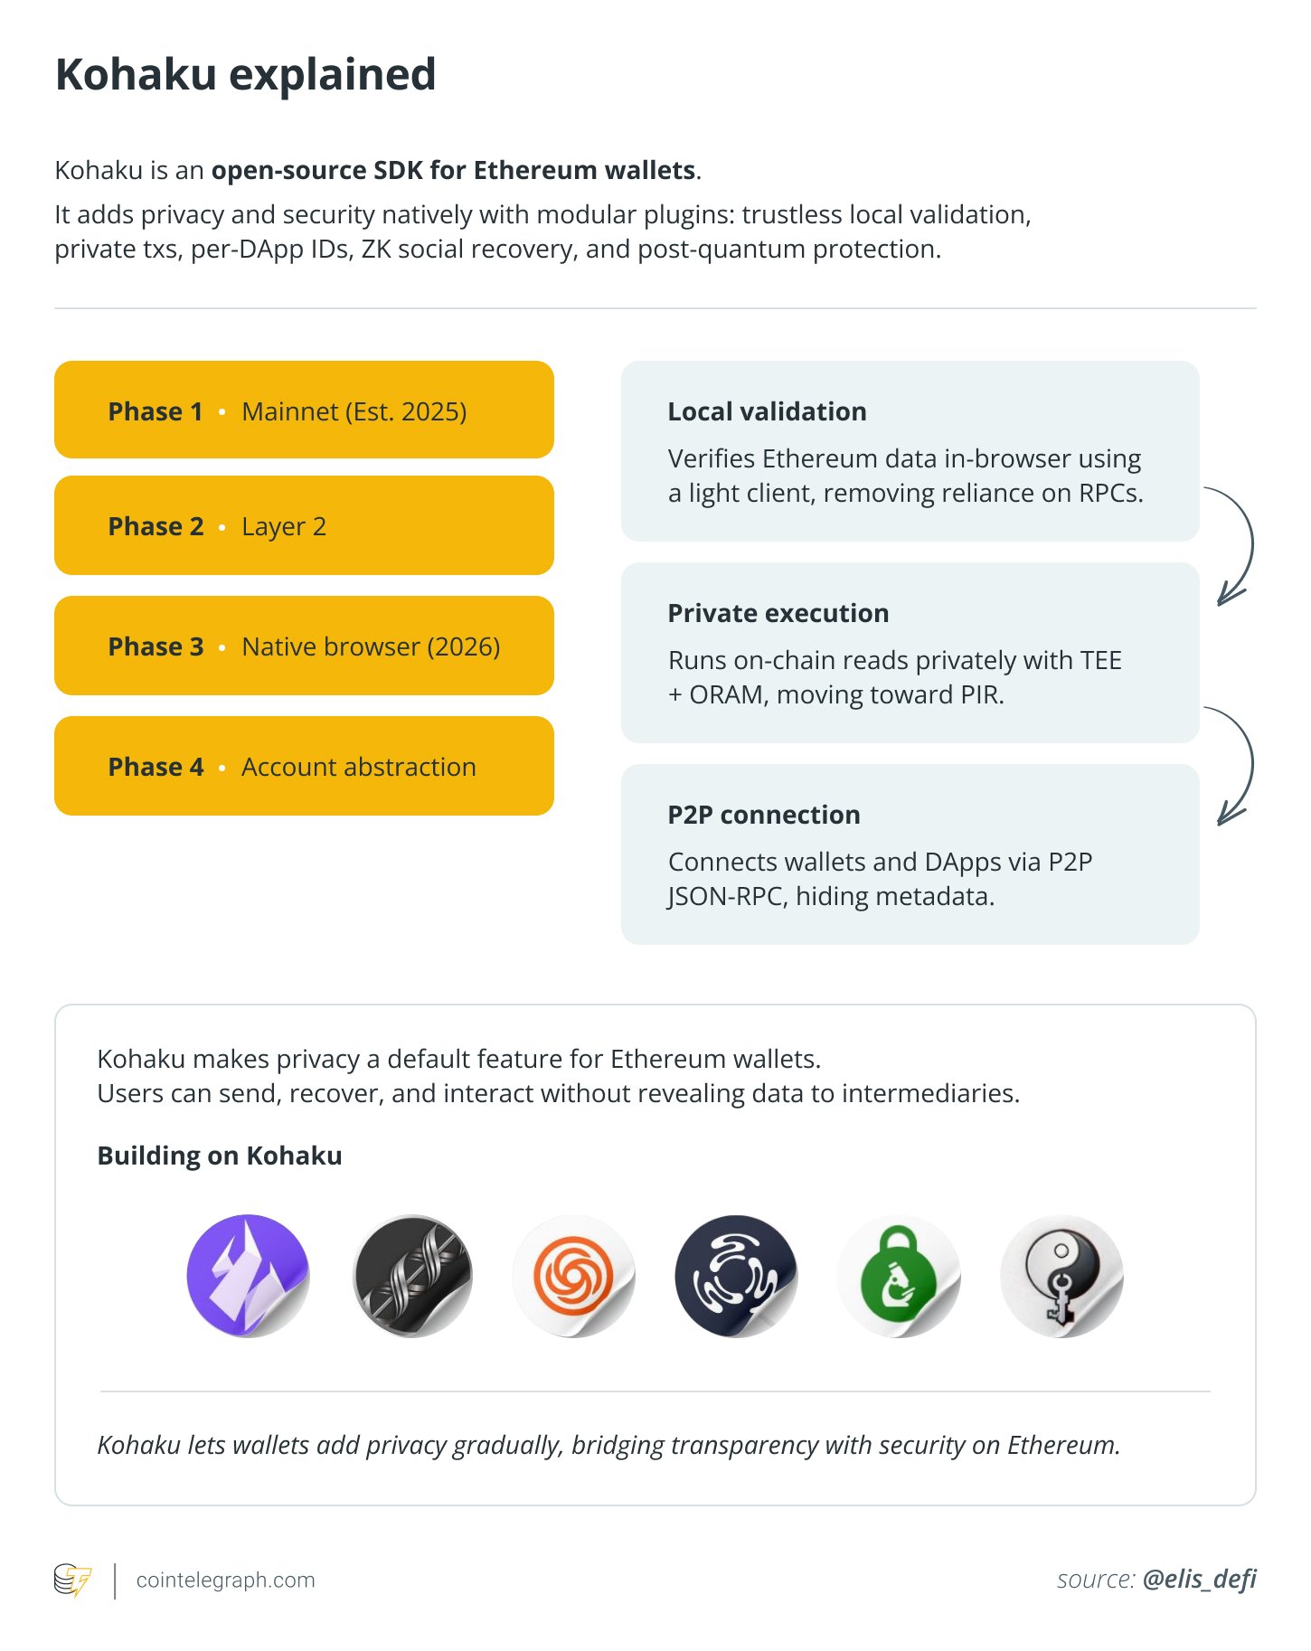Viewport: 1311px width, 1651px height.
Task: Click the dark navy swirl logo
Action: (736, 1276)
